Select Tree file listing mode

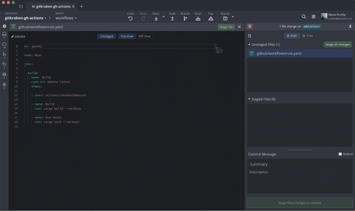tap(308, 36)
